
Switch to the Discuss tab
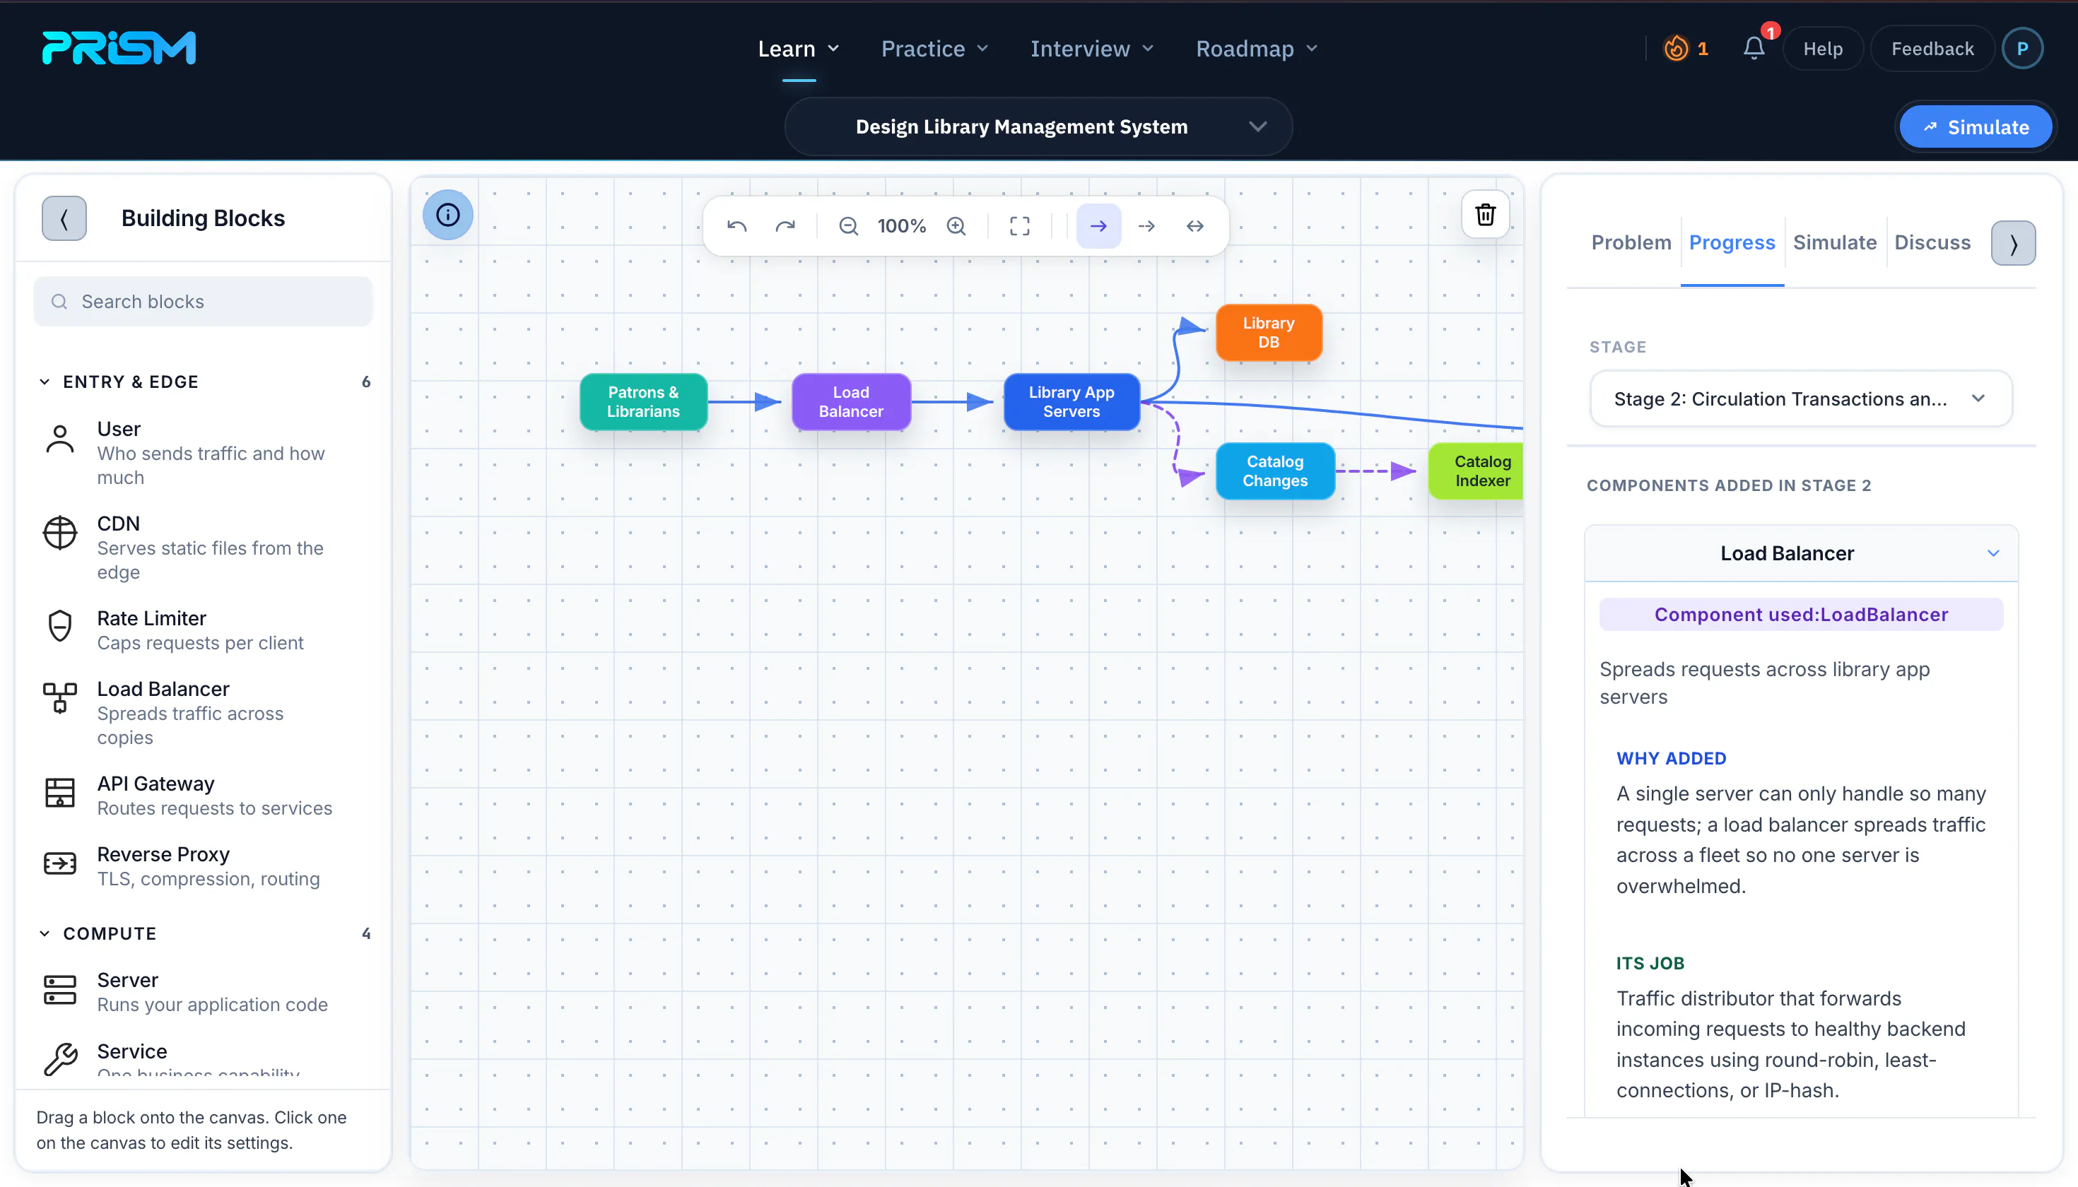1932,242
